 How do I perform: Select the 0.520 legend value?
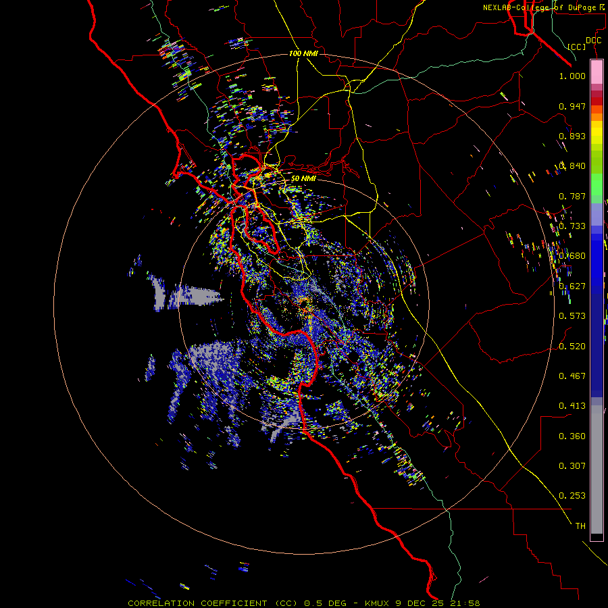point(572,347)
